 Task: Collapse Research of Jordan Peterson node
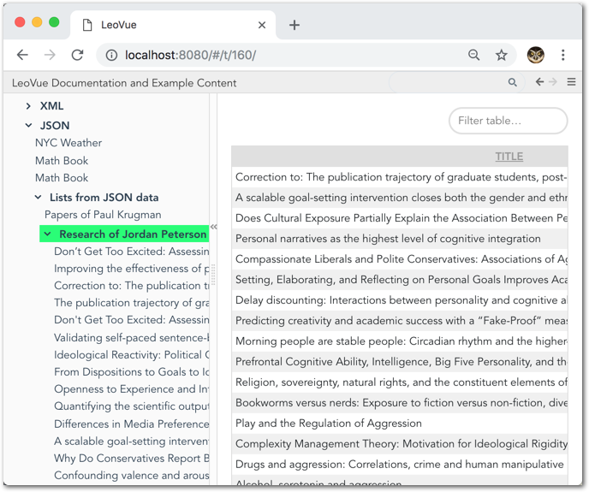point(48,234)
